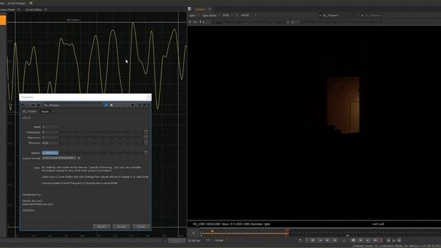The width and height of the screenshot is (441, 248).
Task: Click the Frequency slider track
Action: point(101,132)
